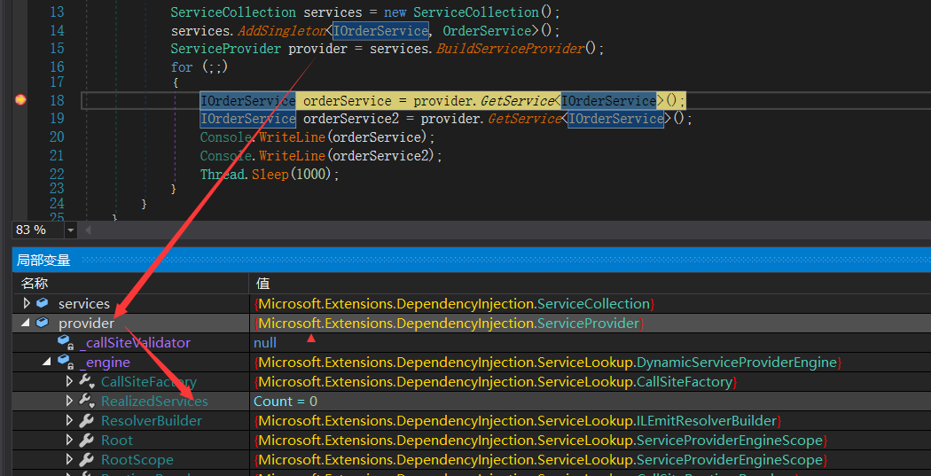Click the CallSiteFactory value cell

[x=495, y=382]
